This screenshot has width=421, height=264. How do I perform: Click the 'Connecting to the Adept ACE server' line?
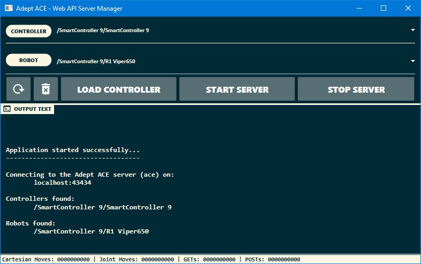90,175
